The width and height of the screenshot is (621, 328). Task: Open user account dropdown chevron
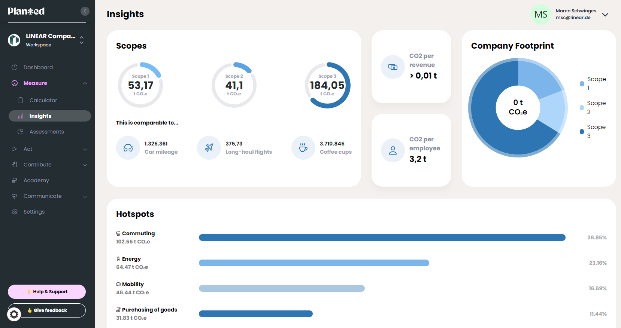(605, 15)
